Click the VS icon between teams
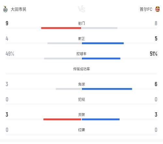This screenshot has width=163, height=144. click(81, 9)
